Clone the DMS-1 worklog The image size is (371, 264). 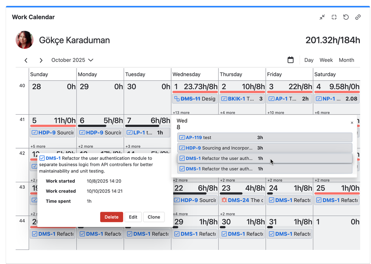pyautogui.click(x=154, y=217)
